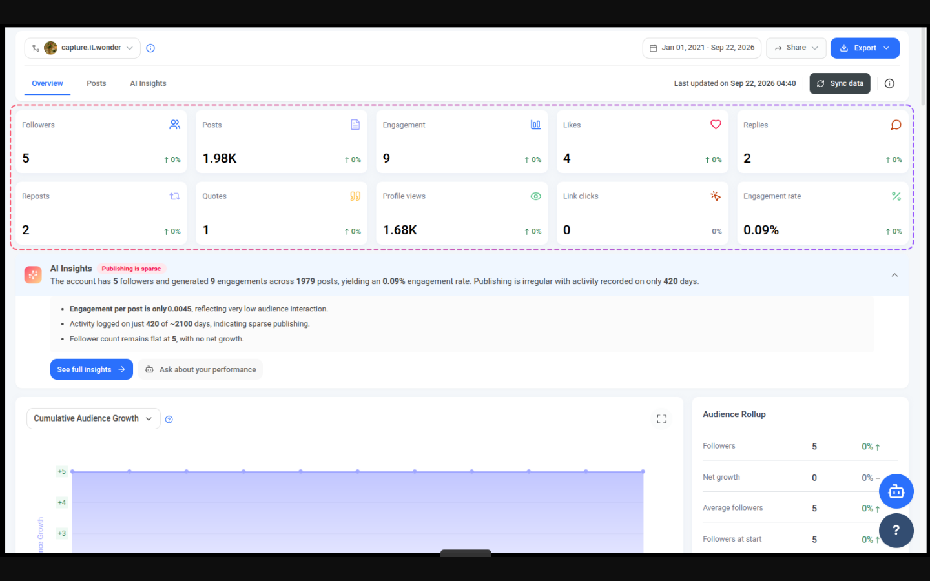The height and width of the screenshot is (581, 930).
Task: Click the Audience Rollup heading
Action: click(x=734, y=414)
